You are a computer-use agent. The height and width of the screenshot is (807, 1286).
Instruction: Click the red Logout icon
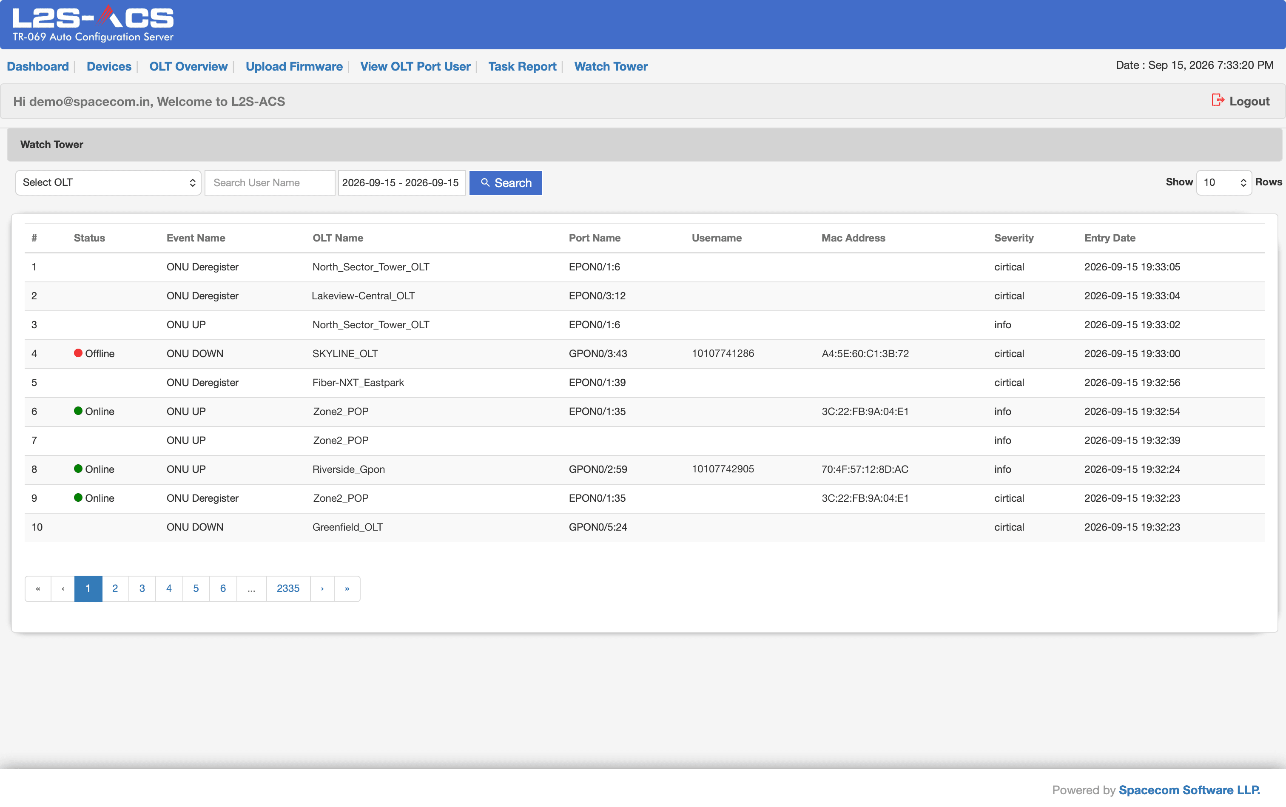pyautogui.click(x=1218, y=100)
